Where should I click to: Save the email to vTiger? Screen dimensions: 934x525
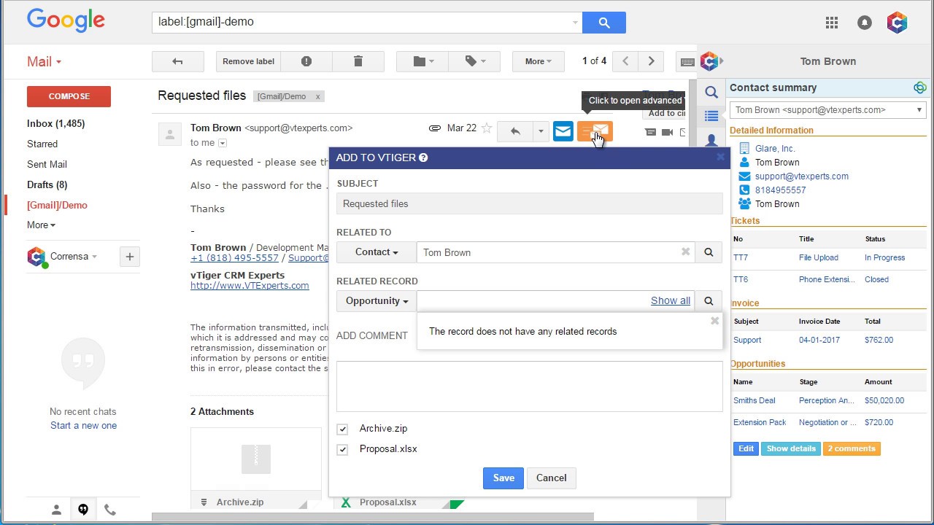[x=503, y=478]
